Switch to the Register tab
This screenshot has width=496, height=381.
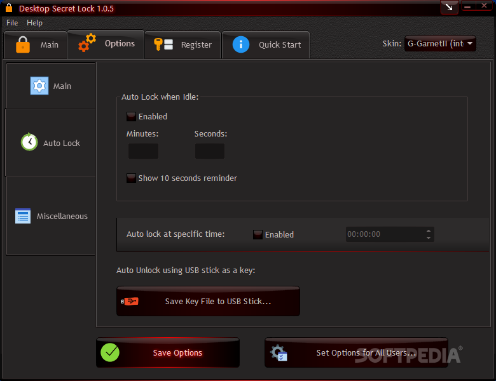(x=183, y=45)
